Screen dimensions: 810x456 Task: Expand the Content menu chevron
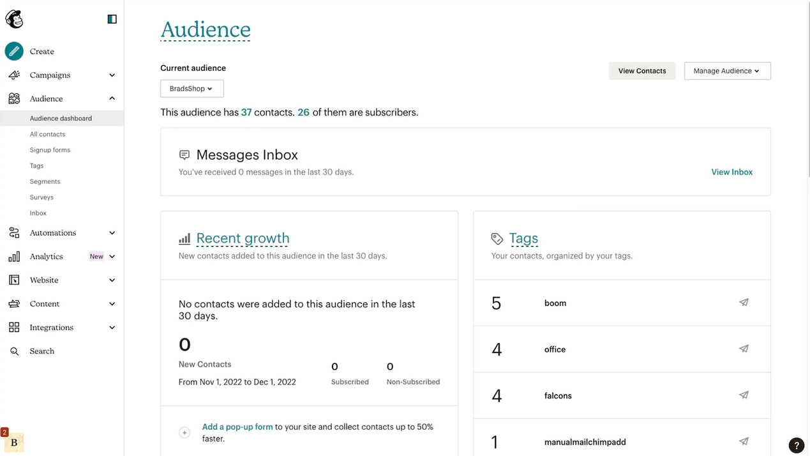point(112,303)
